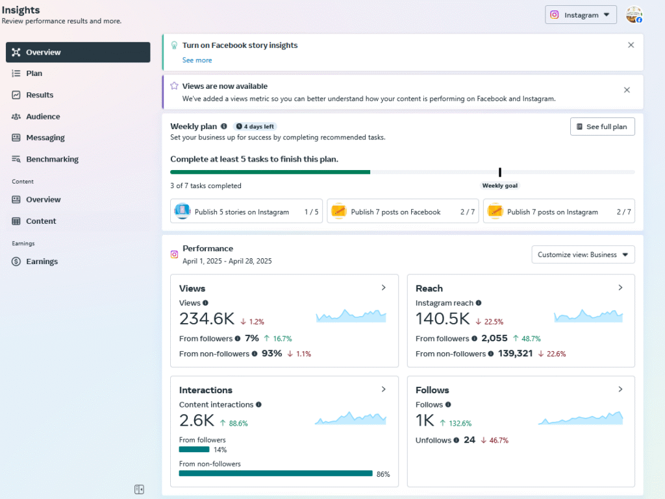This screenshot has width=665, height=499.
Task: Open the Customize view: Business dropdown
Action: 583,255
